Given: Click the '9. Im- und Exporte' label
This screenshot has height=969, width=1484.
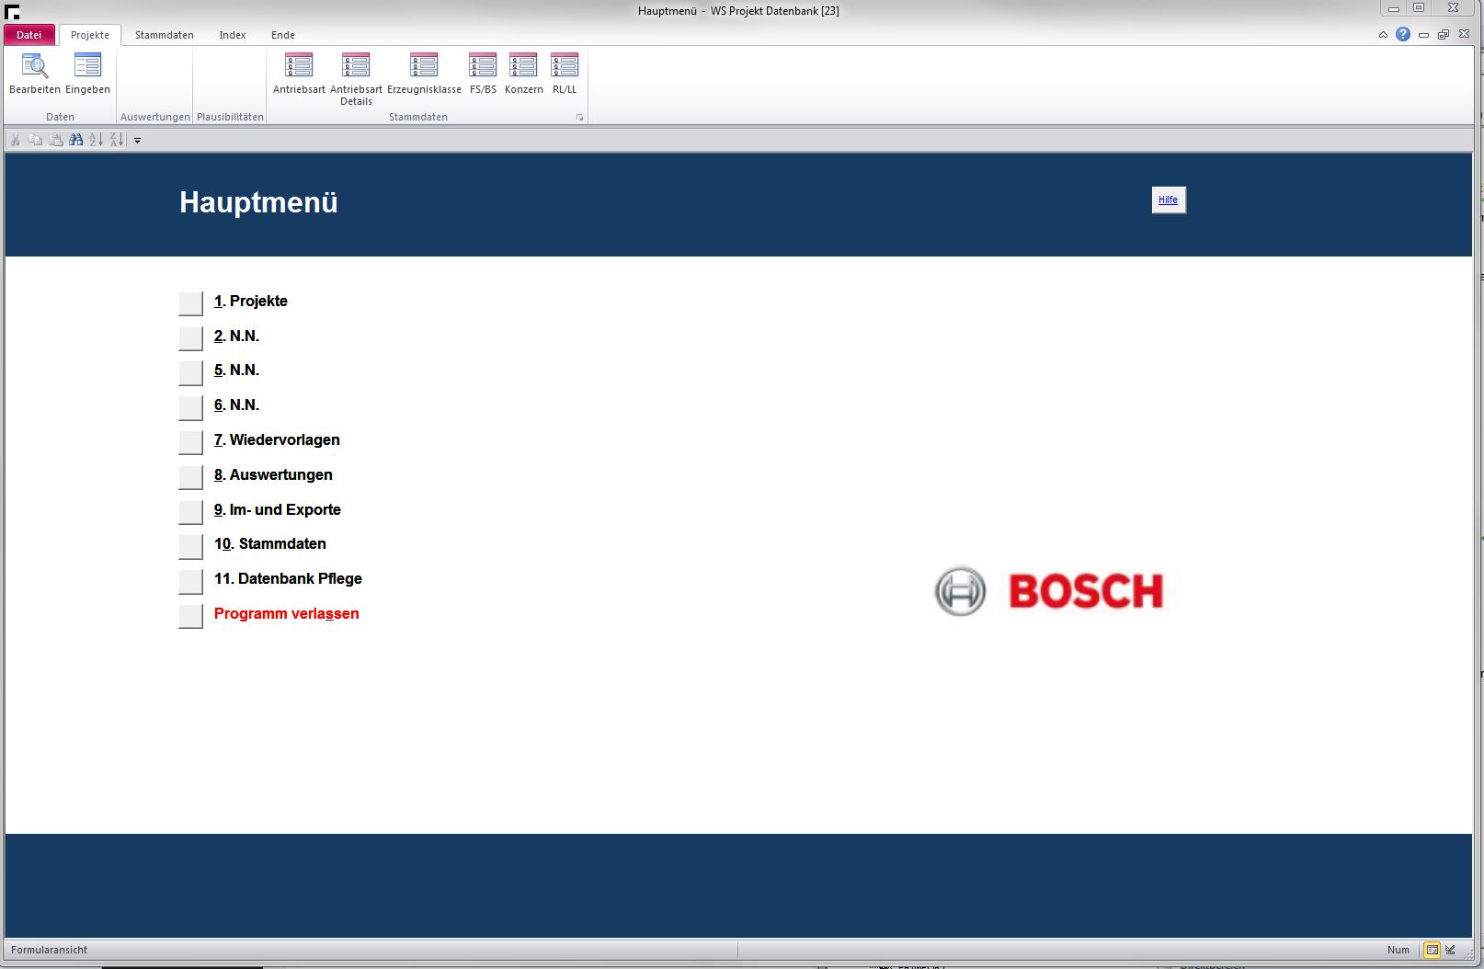Looking at the screenshot, I should tap(278, 509).
